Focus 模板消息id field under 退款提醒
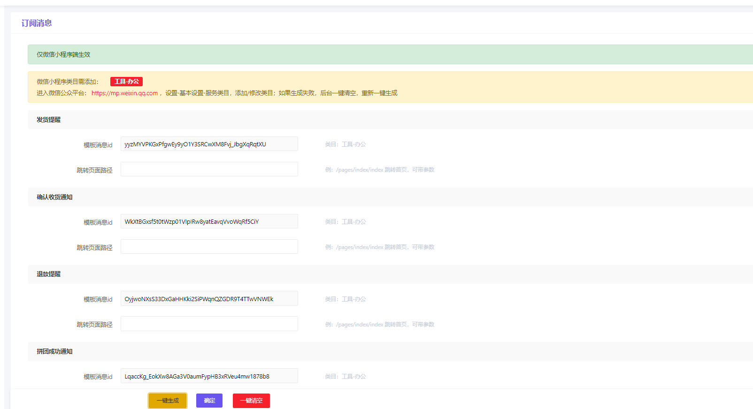 209,299
